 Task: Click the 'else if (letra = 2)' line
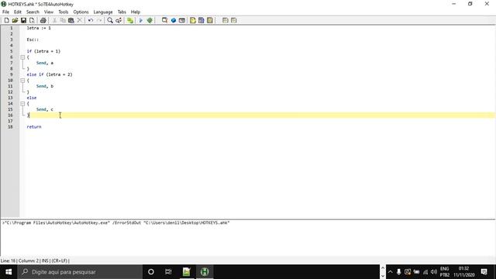click(x=50, y=74)
